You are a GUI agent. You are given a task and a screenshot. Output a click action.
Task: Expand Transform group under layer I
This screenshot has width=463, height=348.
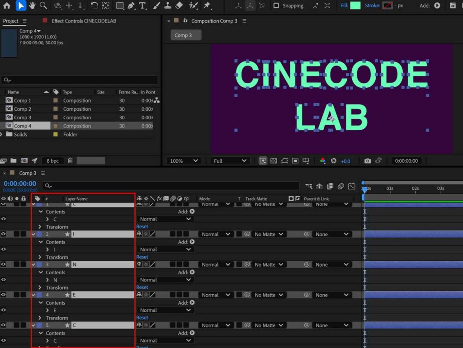40,257
